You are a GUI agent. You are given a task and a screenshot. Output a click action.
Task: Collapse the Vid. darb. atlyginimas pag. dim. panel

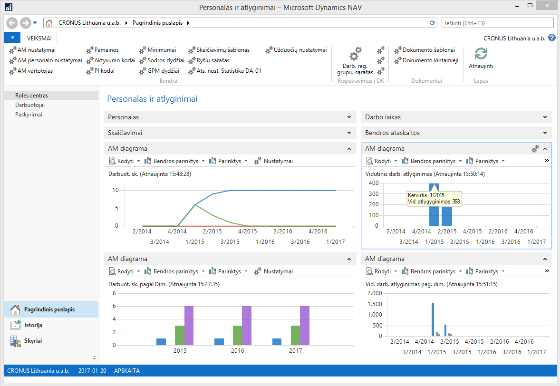(x=545, y=259)
